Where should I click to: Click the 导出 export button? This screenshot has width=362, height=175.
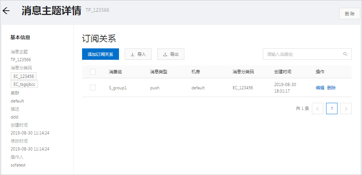(x=171, y=54)
